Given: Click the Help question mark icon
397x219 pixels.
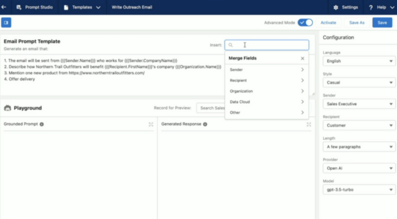Looking at the screenshot, I should click(371, 7).
